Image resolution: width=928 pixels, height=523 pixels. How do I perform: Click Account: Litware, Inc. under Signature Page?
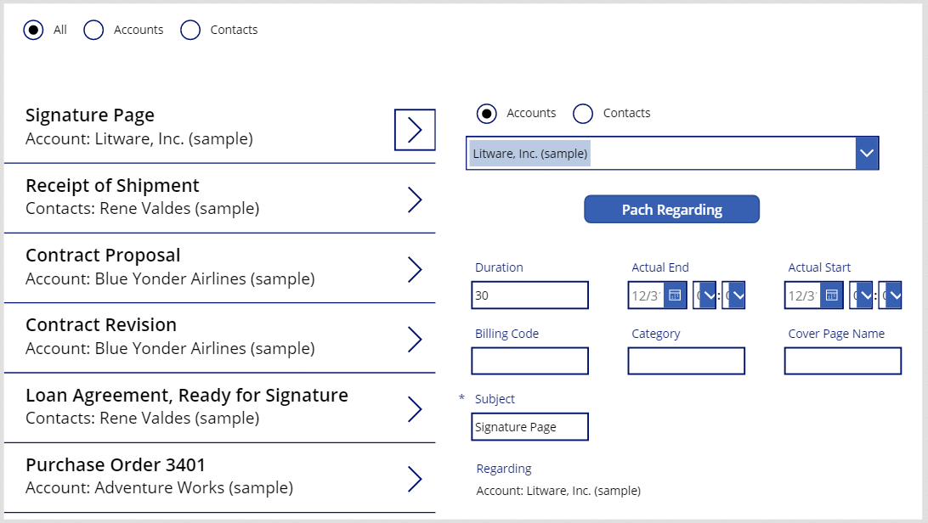(139, 139)
